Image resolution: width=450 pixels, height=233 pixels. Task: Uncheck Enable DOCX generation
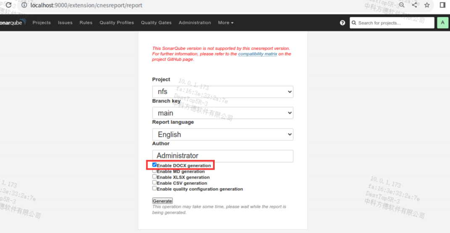click(154, 165)
